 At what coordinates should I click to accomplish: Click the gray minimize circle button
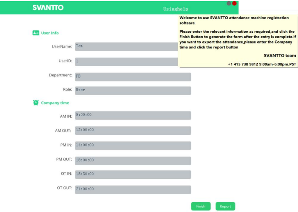(229, 3)
